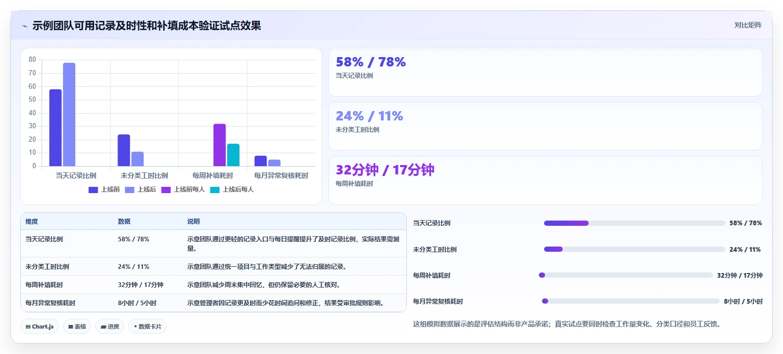Hide the 上线后每人 dataset via the legend
This screenshot has width=783, height=354.
(x=232, y=189)
